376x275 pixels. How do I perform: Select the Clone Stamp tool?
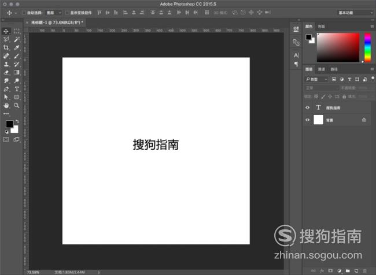click(x=6, y=64)
